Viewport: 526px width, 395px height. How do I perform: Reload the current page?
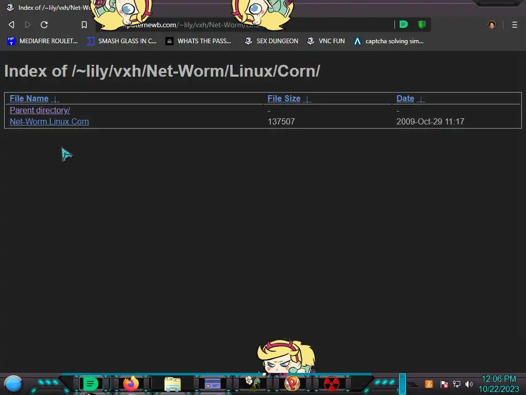coord(44,25)
